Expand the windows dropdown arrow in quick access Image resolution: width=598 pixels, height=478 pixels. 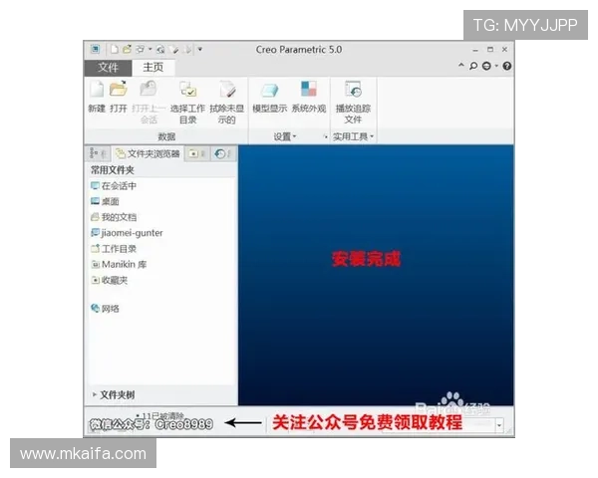click(149, 49)
